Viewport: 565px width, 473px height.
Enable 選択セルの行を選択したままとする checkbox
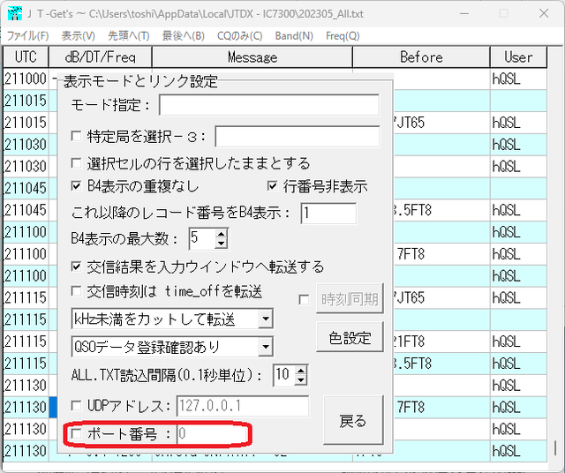pyautogui.click(x=76, y=163)
